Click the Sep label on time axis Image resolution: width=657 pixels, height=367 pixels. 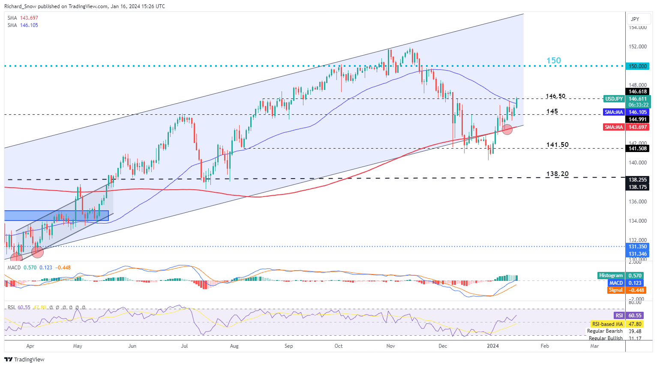pos(289,346)
